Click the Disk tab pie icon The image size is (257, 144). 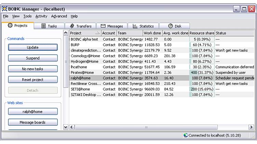pos(171,26)
